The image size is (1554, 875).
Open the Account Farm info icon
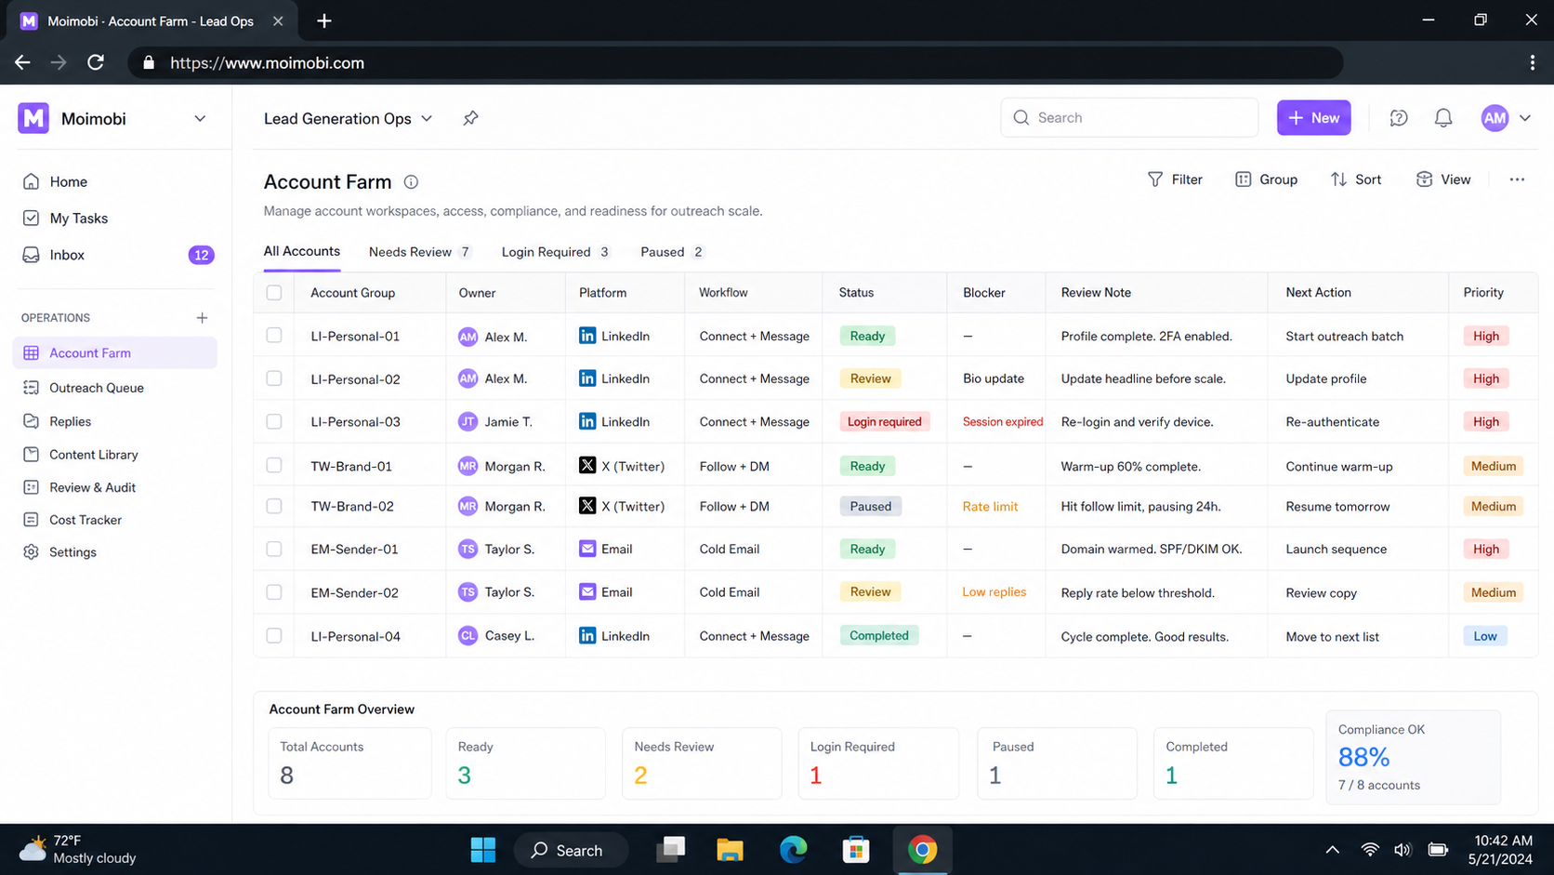click(x=411, y=182)
